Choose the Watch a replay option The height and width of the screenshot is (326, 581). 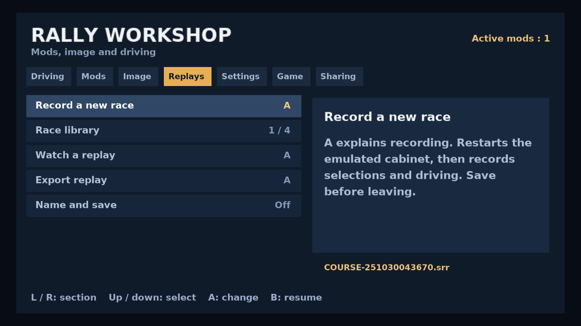164,156
